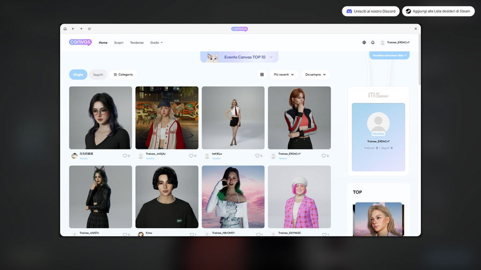Like the post by Trainee_Jn0ljXc
Screen dimensions: 481x270
(x=191, y=156)
